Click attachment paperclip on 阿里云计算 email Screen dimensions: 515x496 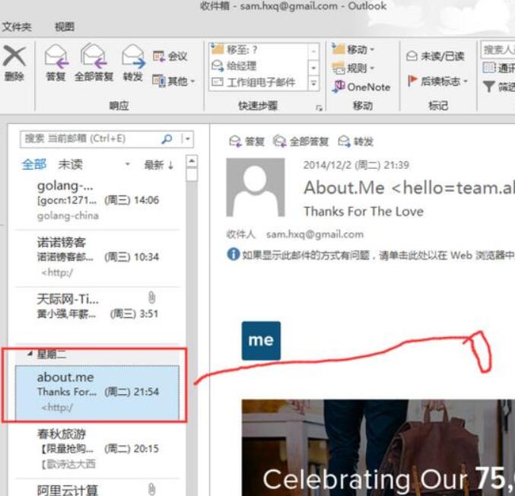tap(151, 489)
